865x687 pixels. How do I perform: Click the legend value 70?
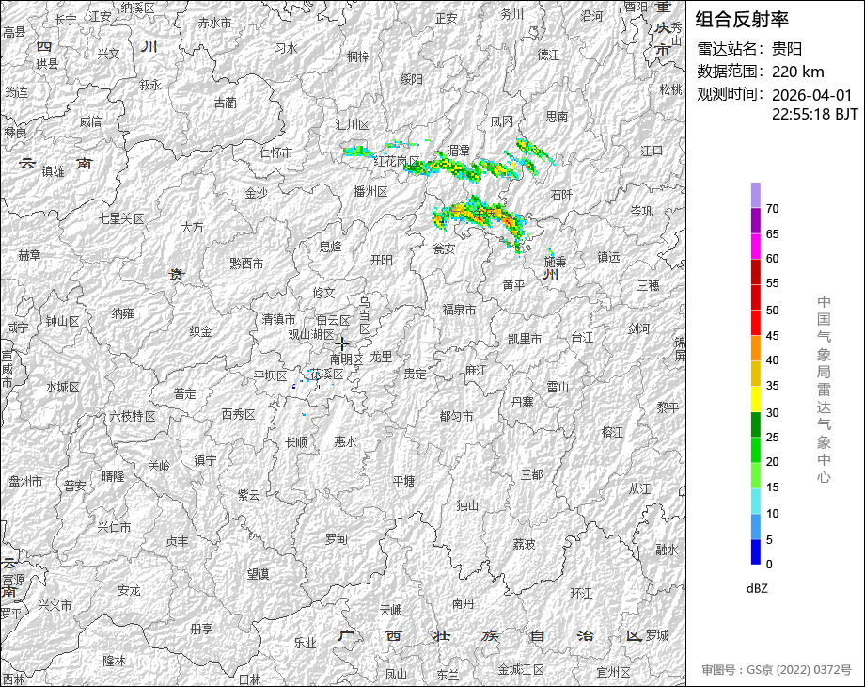pos(772,209)
